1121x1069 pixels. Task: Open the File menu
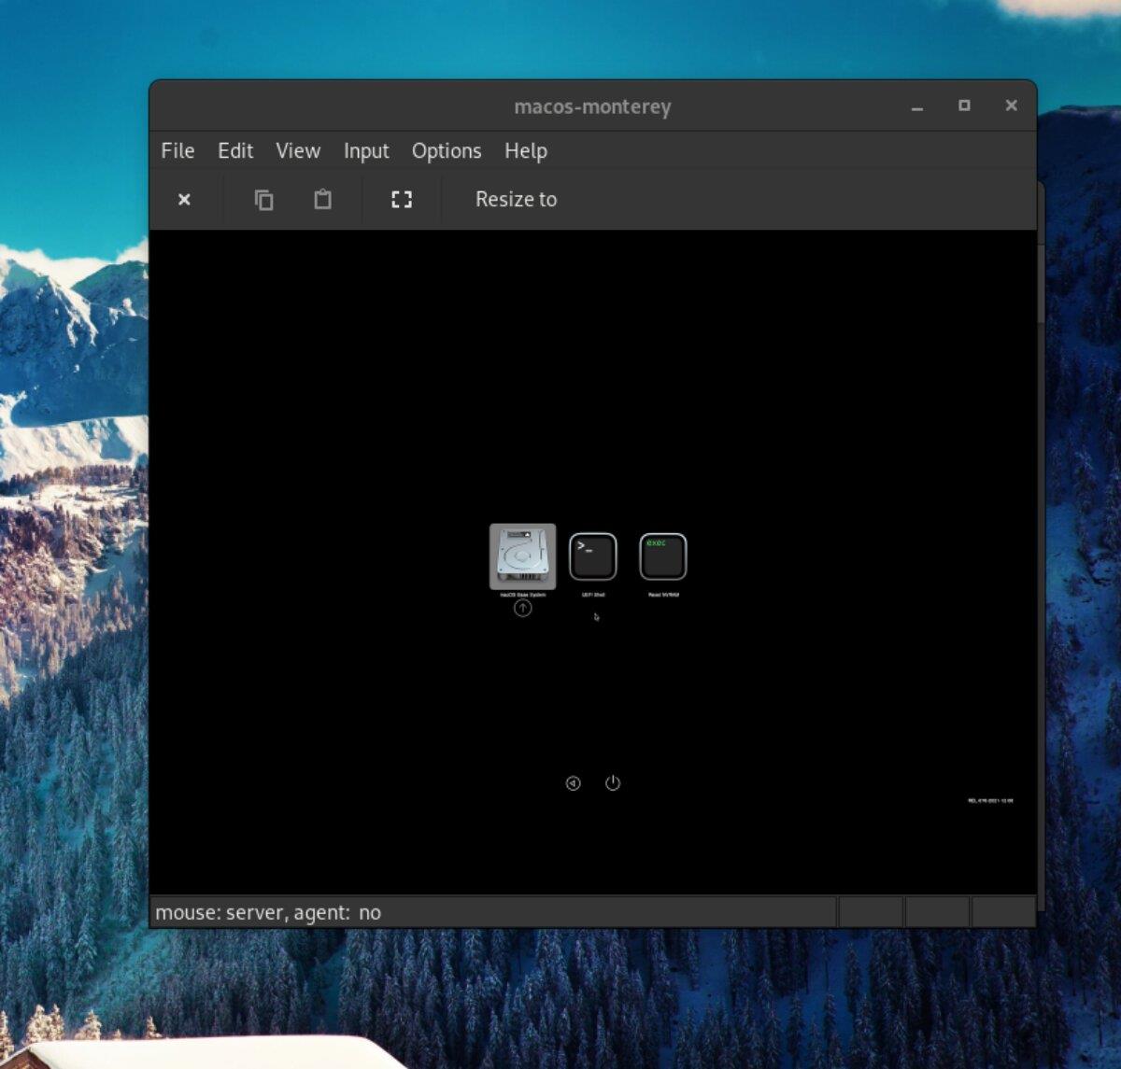tap(177, 150)
